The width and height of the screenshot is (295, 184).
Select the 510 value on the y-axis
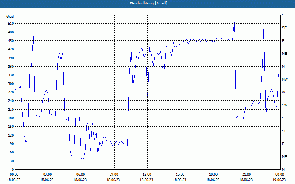click(x=11, y=24)
